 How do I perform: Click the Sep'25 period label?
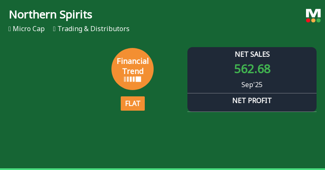pyautogui.click(x=252, y=85)
